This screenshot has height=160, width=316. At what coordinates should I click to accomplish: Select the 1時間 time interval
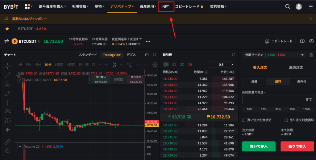click(59, 65)
